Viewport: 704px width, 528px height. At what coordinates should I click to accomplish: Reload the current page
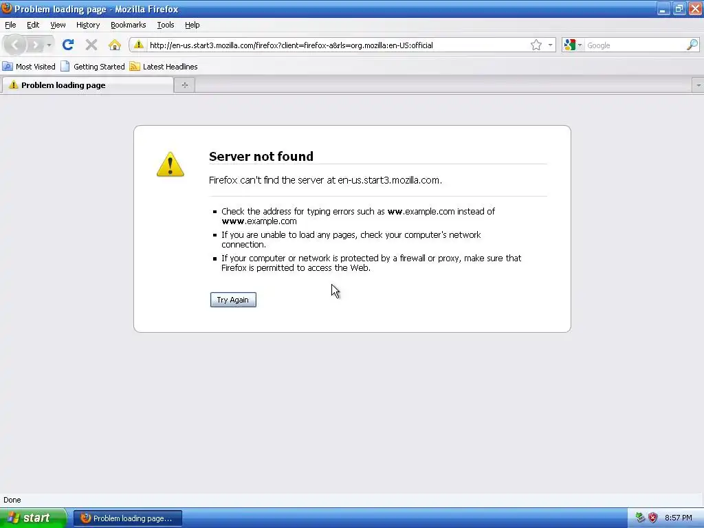point(68,45)
